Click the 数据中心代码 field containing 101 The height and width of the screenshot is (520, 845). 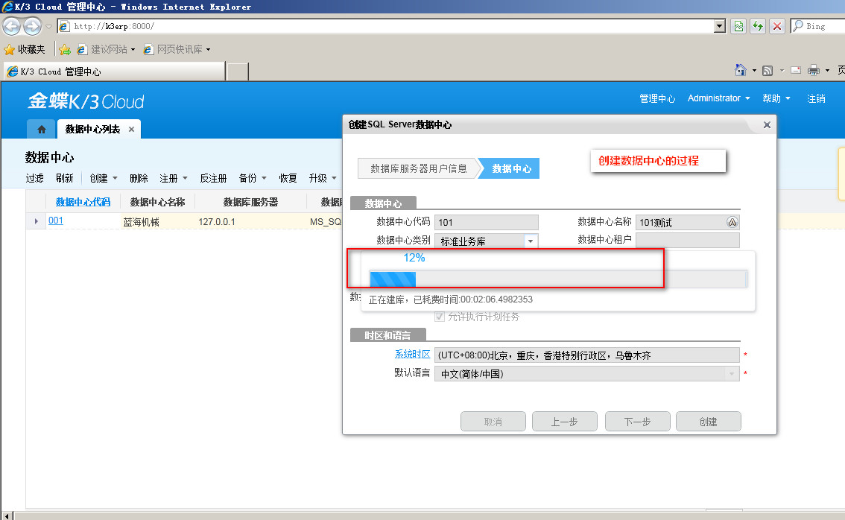pos(486,223)
